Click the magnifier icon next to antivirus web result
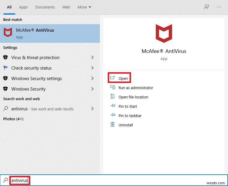 6,109
